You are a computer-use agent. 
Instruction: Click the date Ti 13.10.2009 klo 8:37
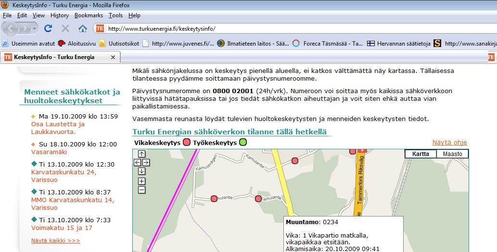click(75, 192)
